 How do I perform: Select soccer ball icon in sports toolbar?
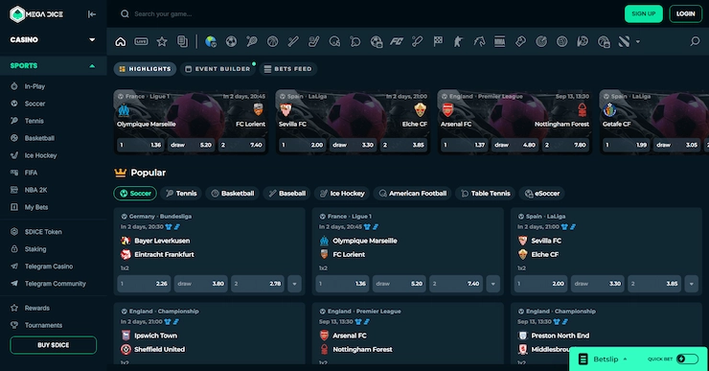click(231, 41)
